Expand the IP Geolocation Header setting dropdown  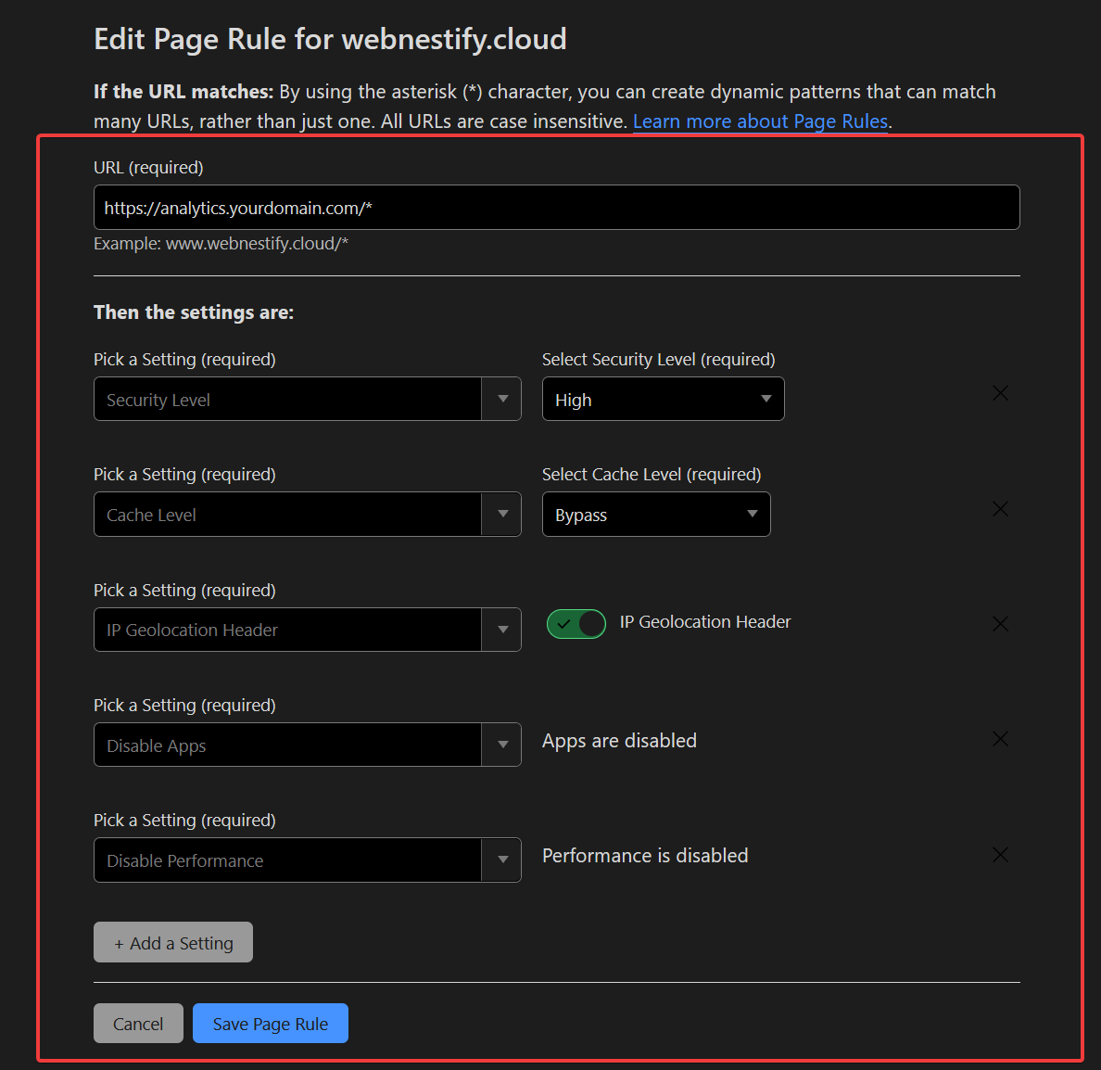(x=287, y=631)
